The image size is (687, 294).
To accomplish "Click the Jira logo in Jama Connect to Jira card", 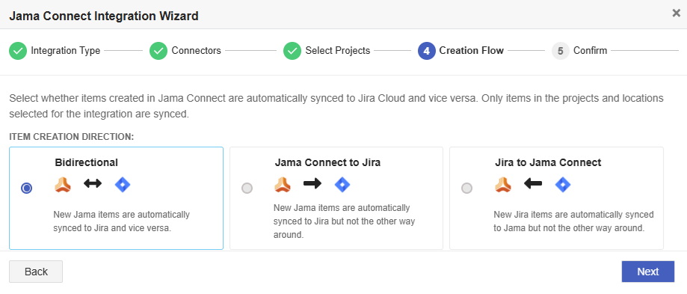I will (342, 185).
